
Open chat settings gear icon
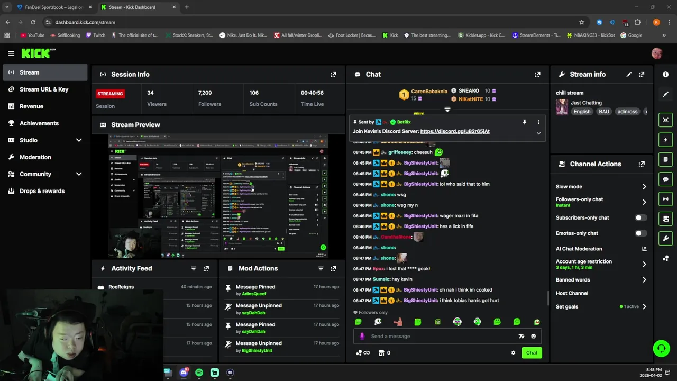(513, 353)
